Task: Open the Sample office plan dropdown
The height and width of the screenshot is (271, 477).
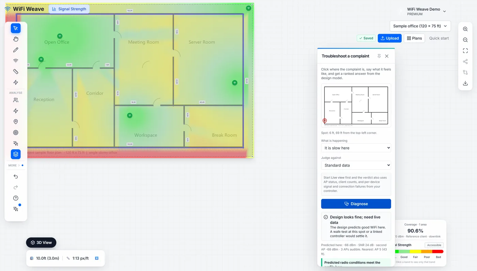Action: pos(420,26)
